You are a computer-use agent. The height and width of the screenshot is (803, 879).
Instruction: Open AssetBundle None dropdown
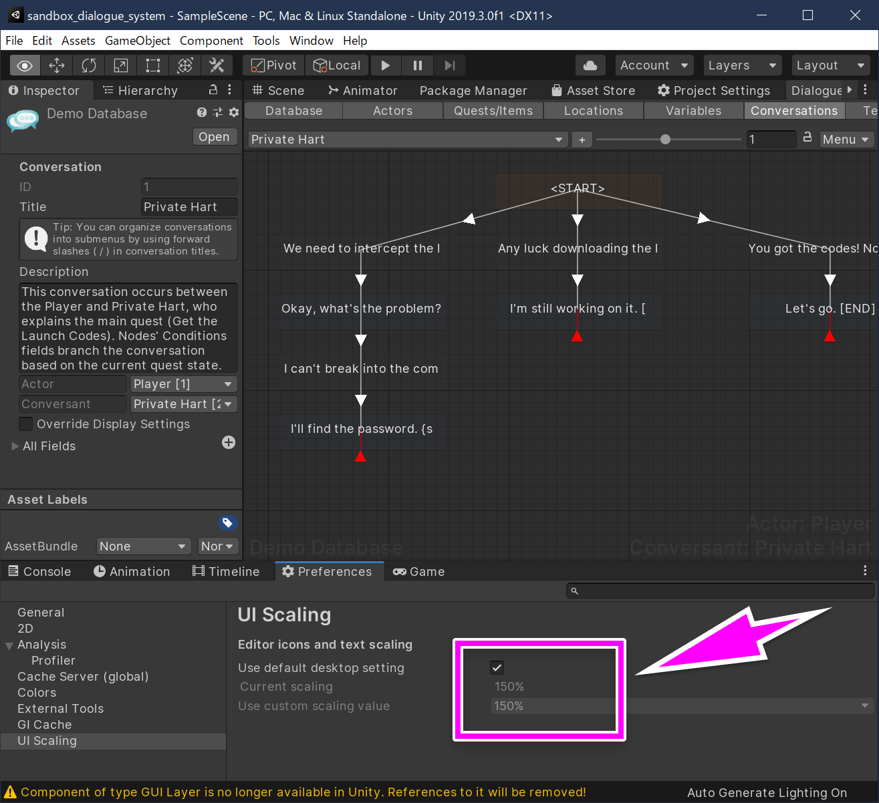coord(144,546)
